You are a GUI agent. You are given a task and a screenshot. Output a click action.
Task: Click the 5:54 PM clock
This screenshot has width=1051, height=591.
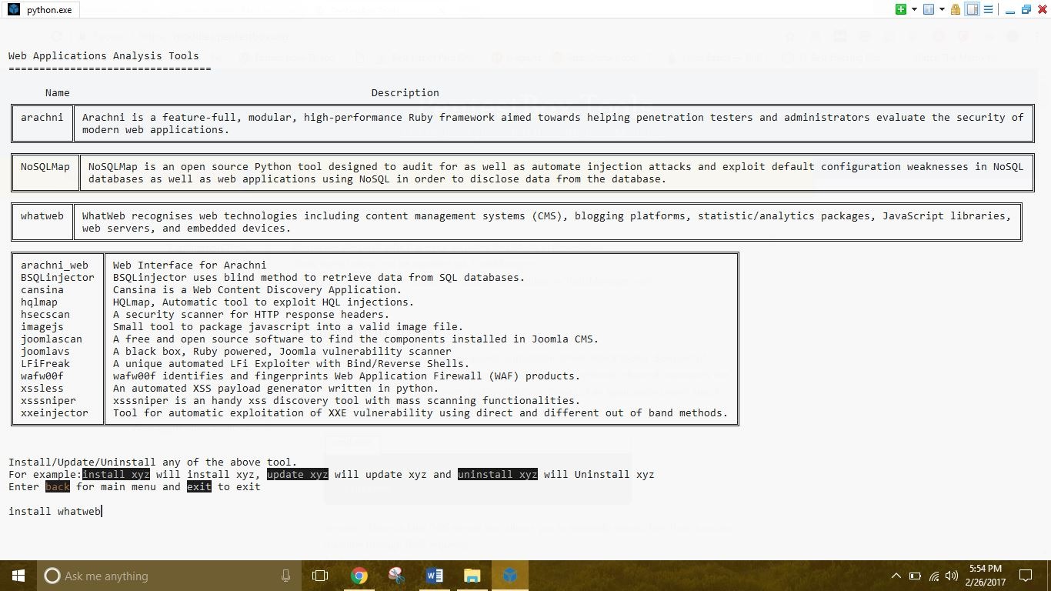coord(985,569)
